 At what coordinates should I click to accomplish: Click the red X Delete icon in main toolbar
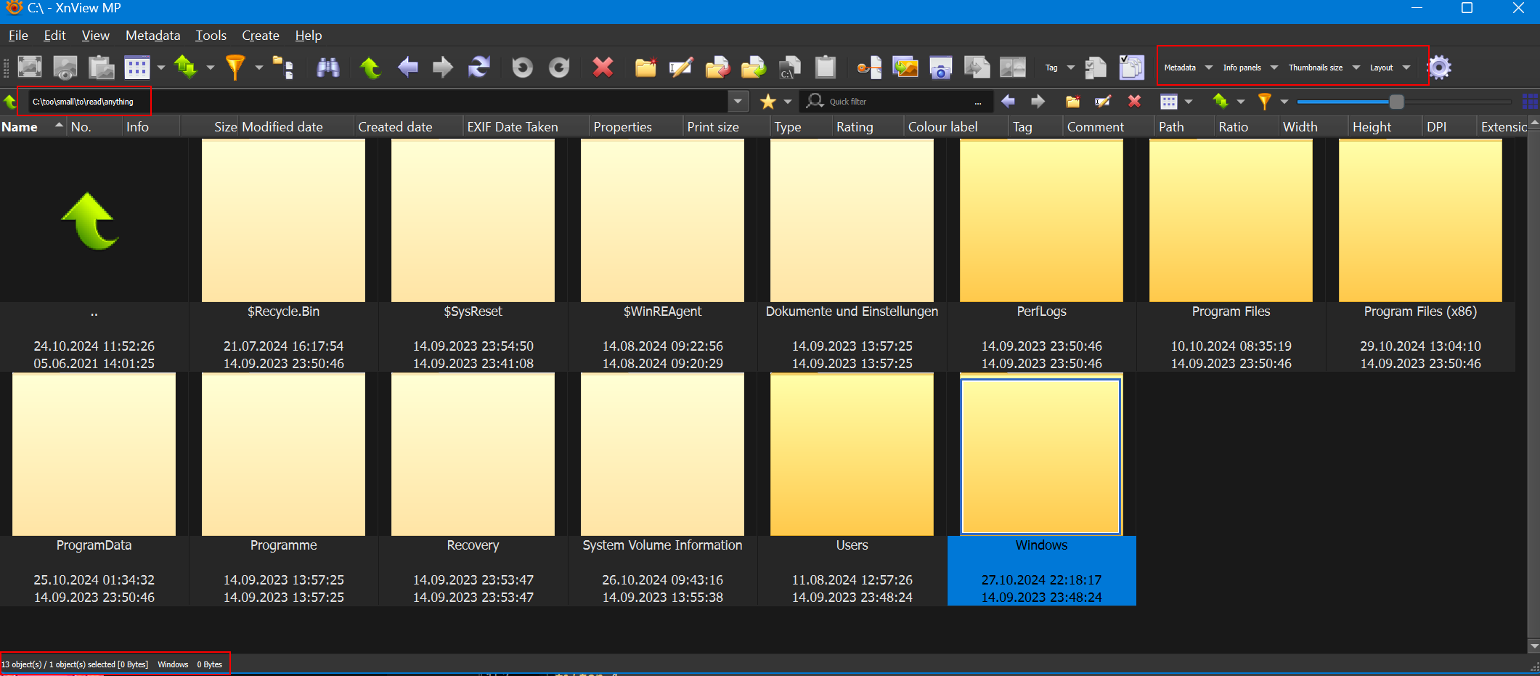[x=603, y=68]
